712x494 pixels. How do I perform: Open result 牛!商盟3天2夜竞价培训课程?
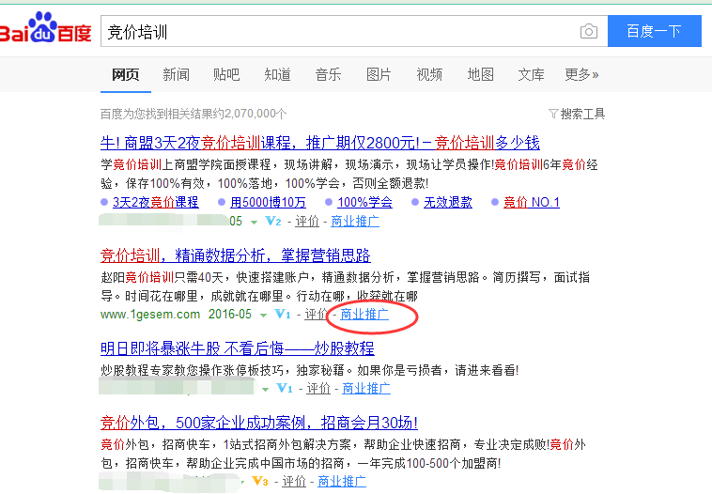pyautogui.click(x=320, y=143)
